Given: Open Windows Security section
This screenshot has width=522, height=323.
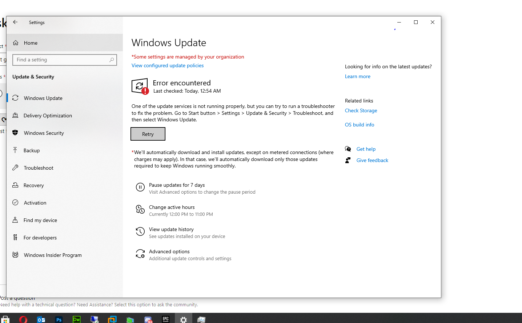Looking at the screenshot, I should [65, 133].
